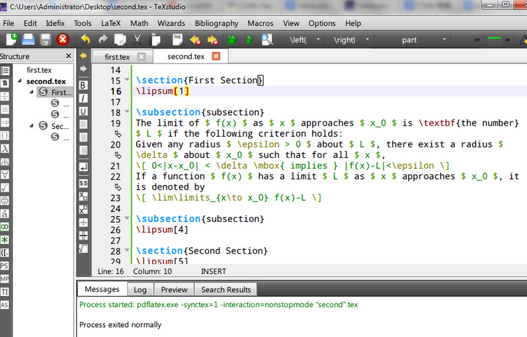Insert inline math with the $$ icon
The width and height of the screenshot is (527, 337).
pos(83,183)
